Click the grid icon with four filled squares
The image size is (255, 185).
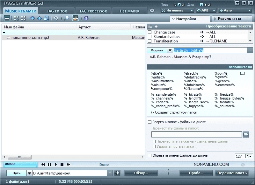point(23,18)
